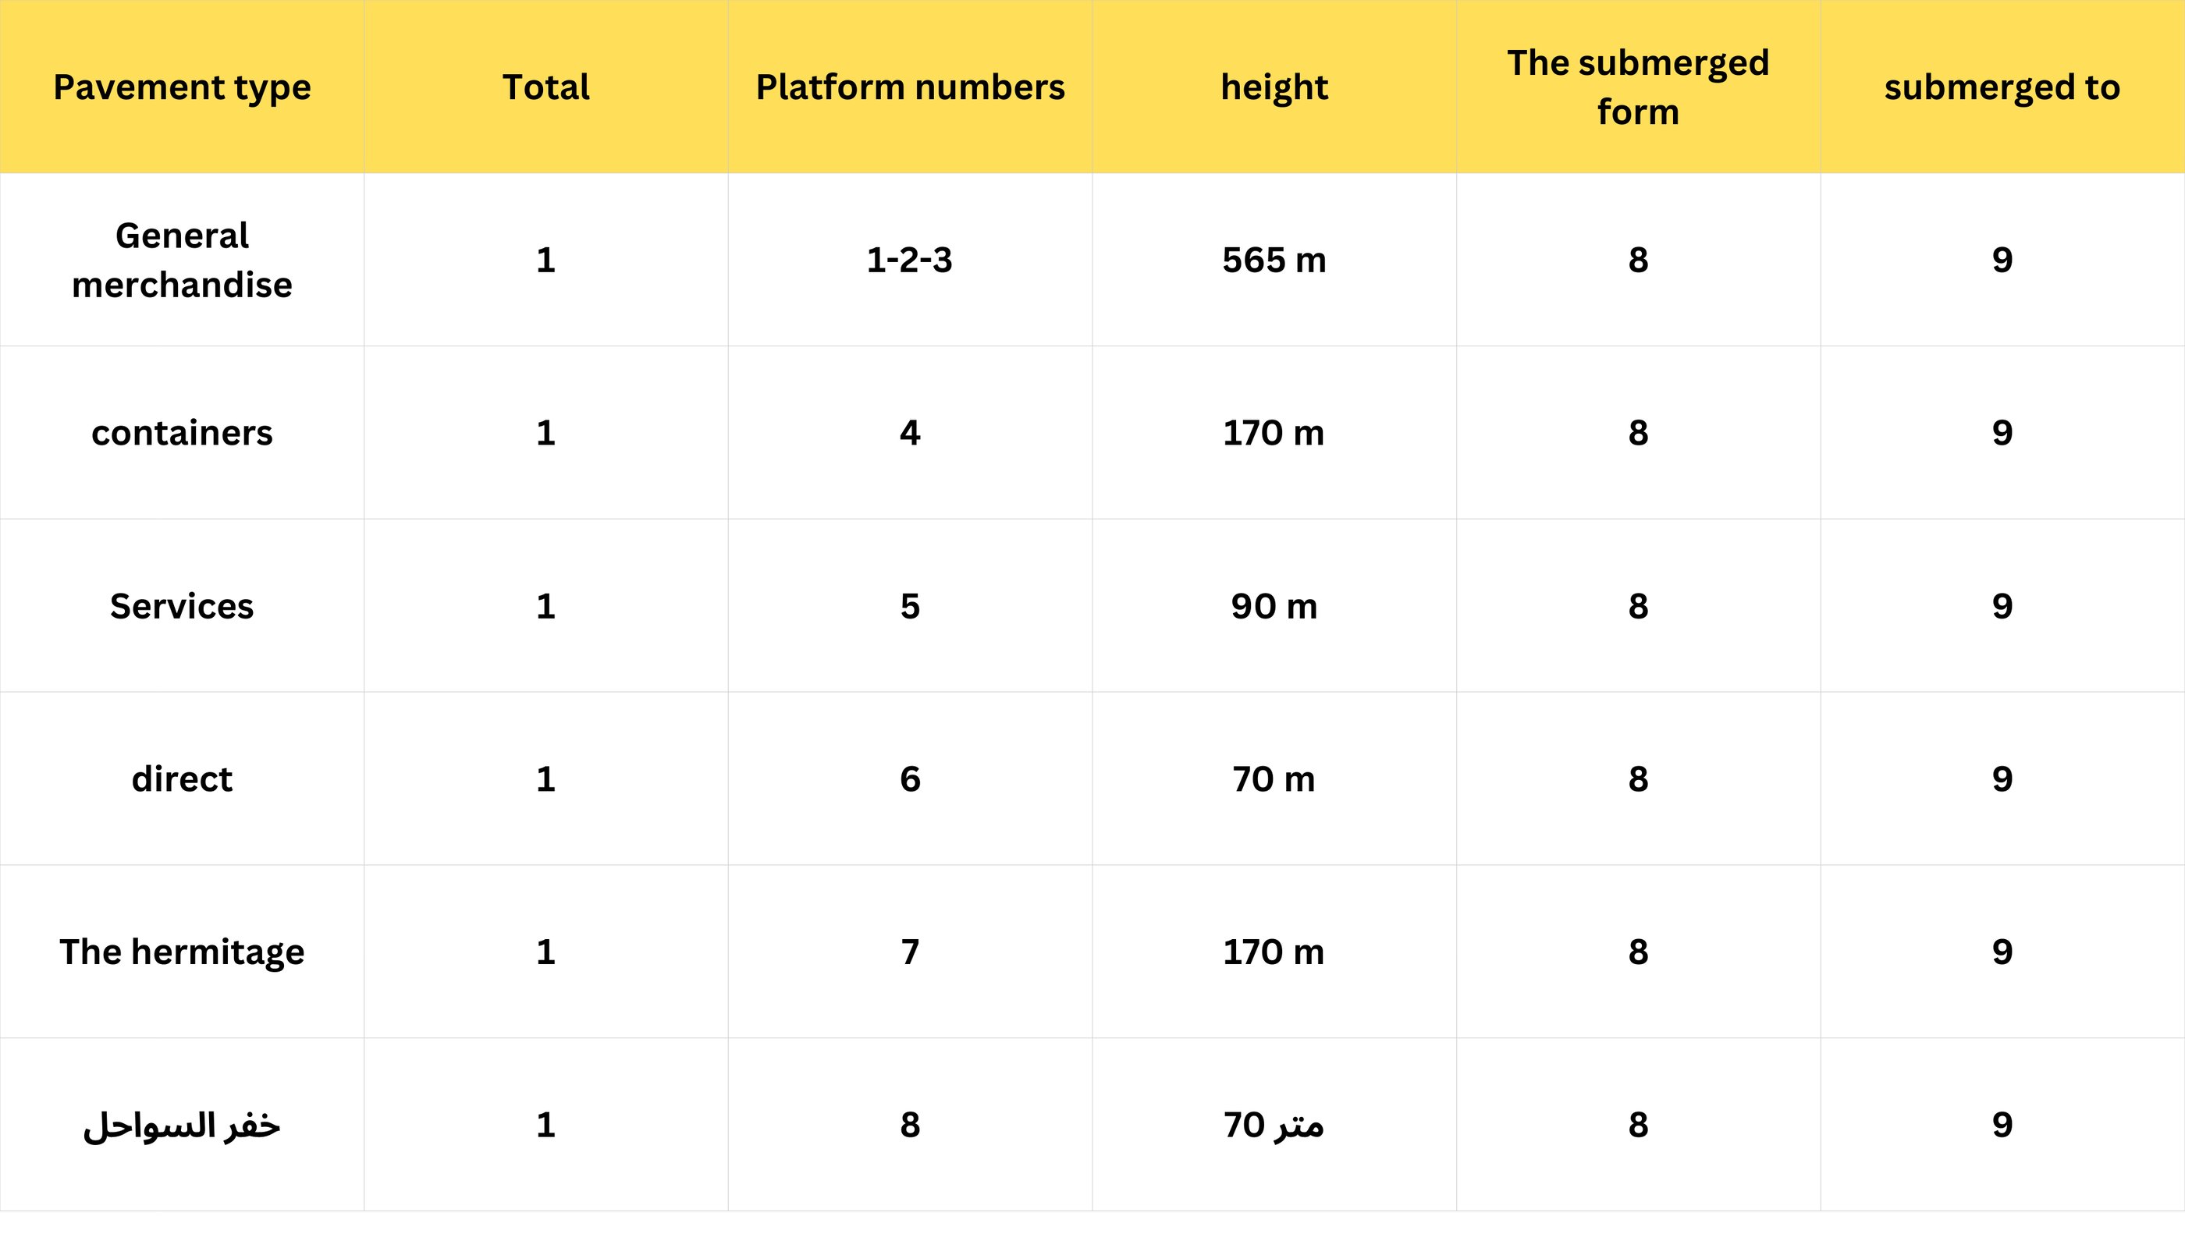Click "The hermitage" row label
This screenshot has width=2185, height=1248.
point(182,952)
